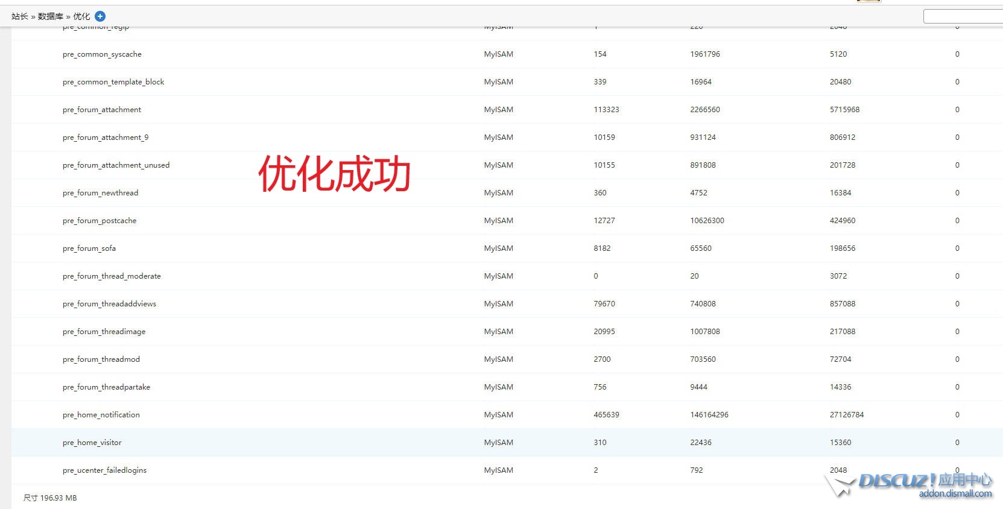The width and height of the screenshot is (1003, 509).
Task: Click row count 756 for pre_forum_threadpartake
Action: point(600,387)
